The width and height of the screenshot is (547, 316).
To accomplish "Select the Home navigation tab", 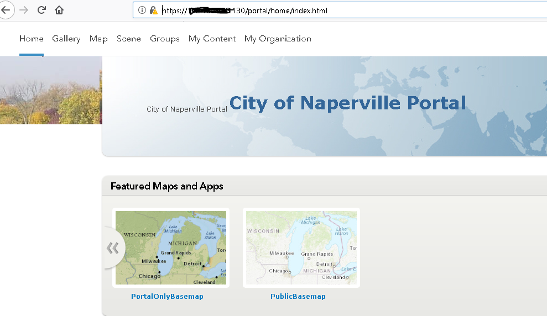I will (32, 39).
